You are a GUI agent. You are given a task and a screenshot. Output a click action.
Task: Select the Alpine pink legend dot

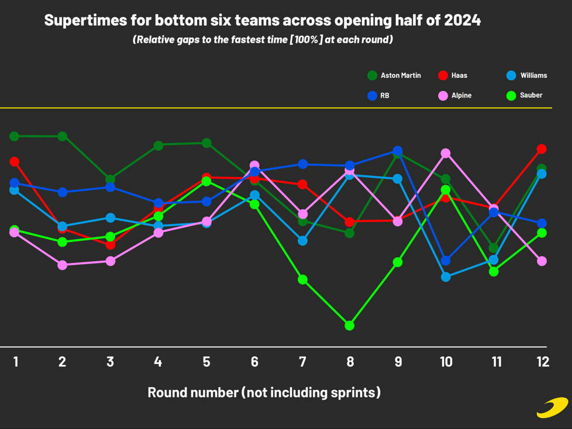click(443, 95)
